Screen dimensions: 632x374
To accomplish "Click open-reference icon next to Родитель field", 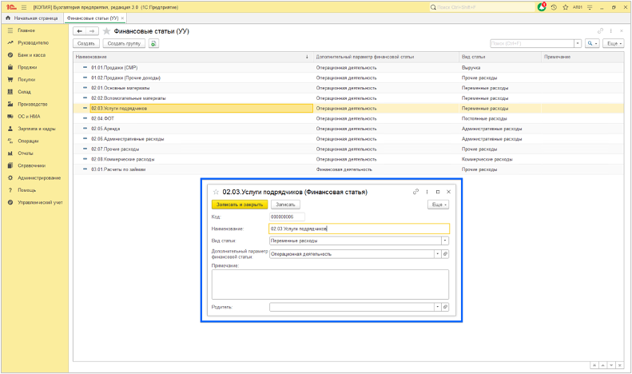I will point(445,307).
